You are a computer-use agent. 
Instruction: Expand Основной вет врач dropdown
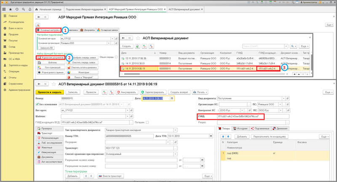112,39
